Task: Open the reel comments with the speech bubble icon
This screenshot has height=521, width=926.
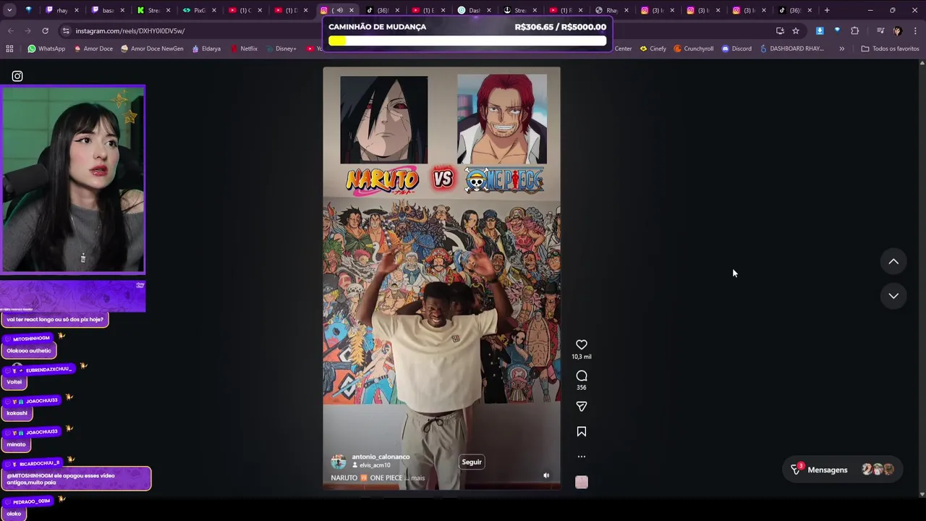Action: [x=582, y=376]
